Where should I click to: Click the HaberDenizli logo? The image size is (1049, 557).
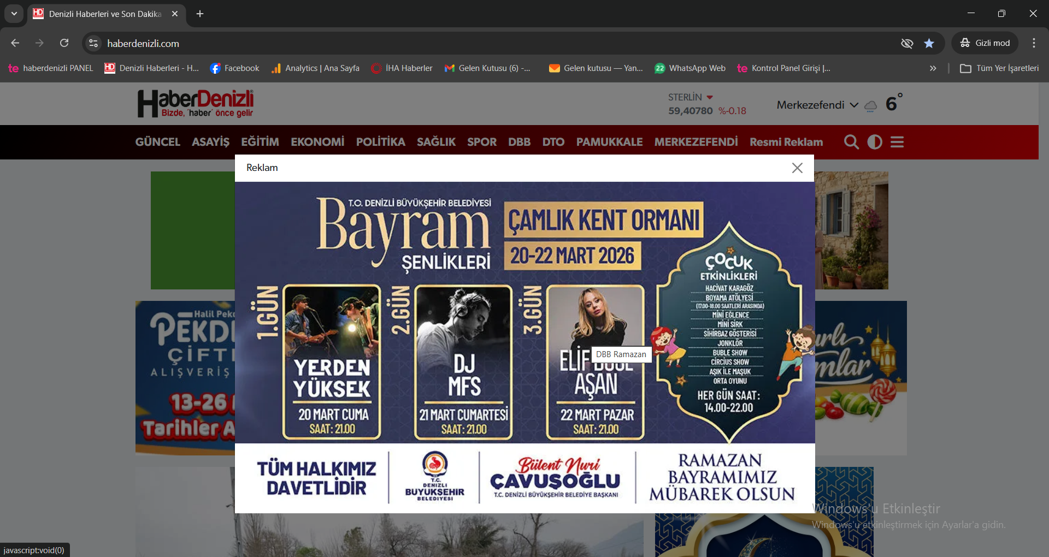[x=196, y=104]
